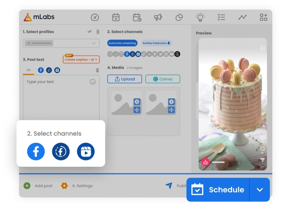
Task: Toggle small Facebook Reels icon in channel row
Action: (138, 54)
